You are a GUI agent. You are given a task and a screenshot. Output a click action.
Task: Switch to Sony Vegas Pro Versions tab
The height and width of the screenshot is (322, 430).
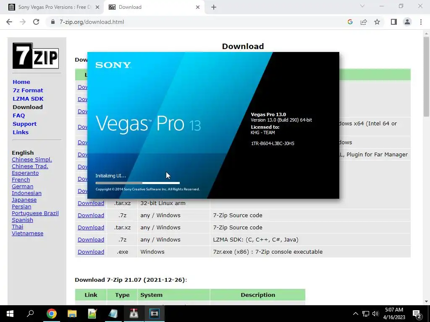coord(54,7)
